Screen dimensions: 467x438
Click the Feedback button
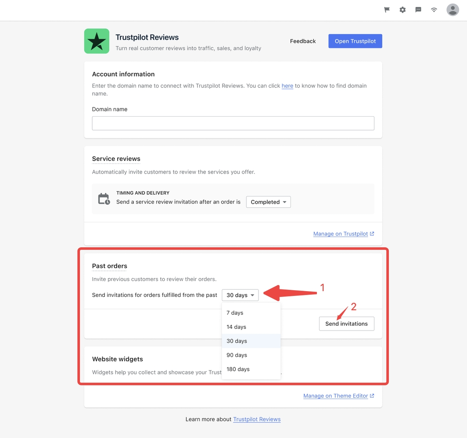click(302, 41)
